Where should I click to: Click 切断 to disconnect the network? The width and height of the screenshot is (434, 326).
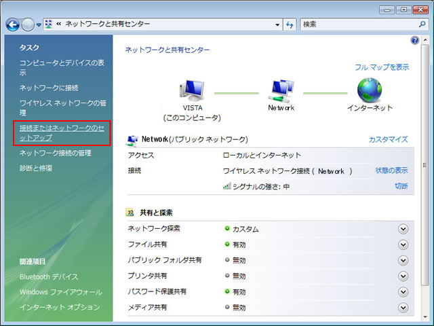(x=401, y=186)
